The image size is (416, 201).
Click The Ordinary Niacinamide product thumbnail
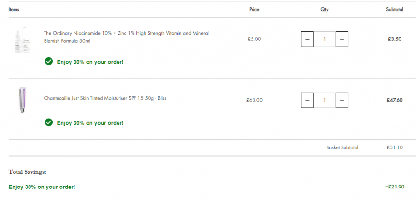(x=23, y=39)
